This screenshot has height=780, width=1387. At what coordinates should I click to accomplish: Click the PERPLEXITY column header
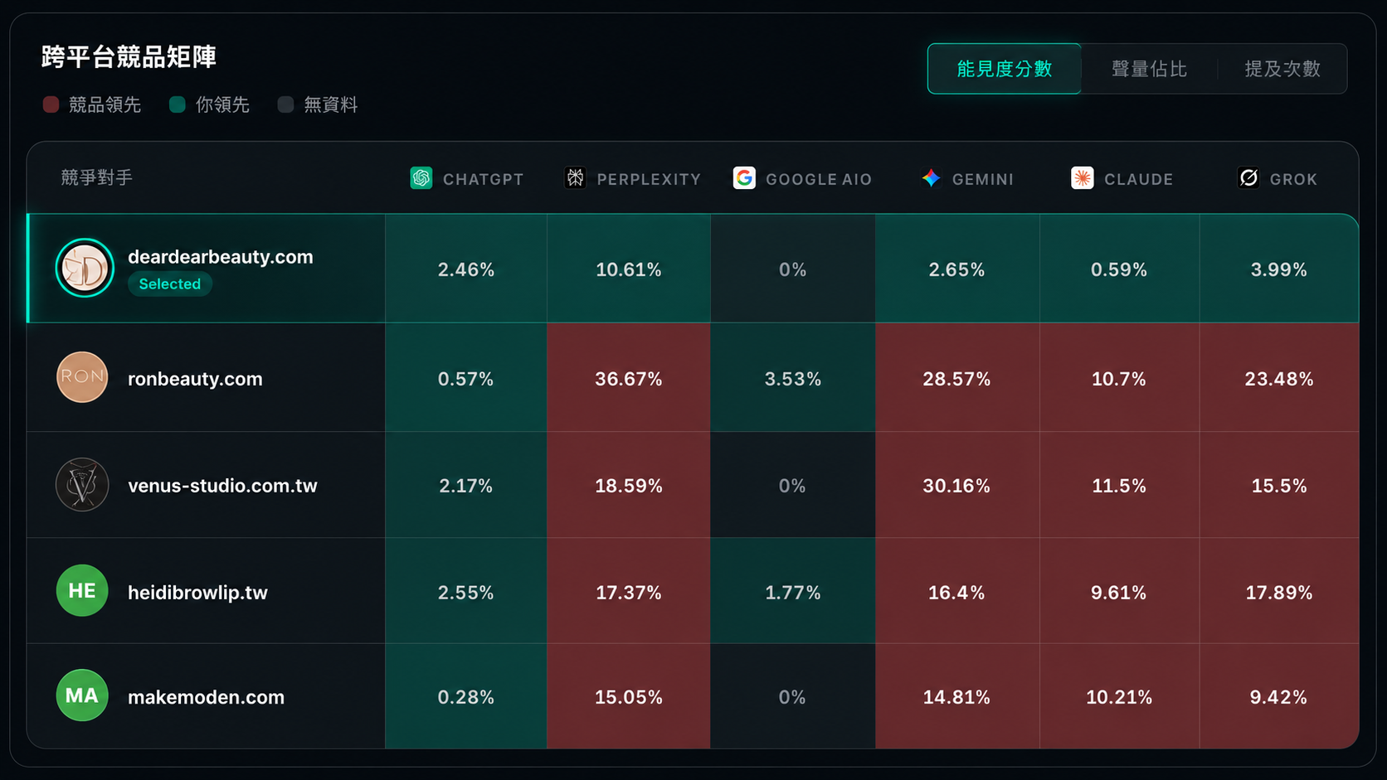pyautogui.click(x=632, y=178)
